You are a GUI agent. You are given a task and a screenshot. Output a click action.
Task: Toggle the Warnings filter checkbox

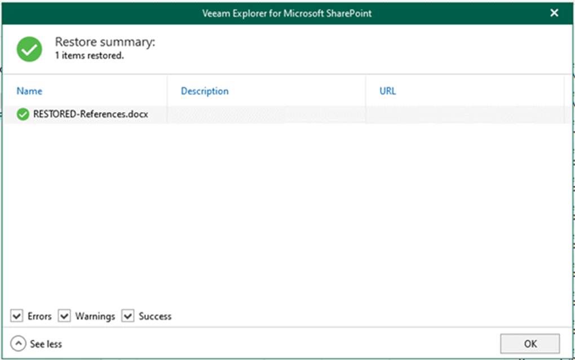64,315
